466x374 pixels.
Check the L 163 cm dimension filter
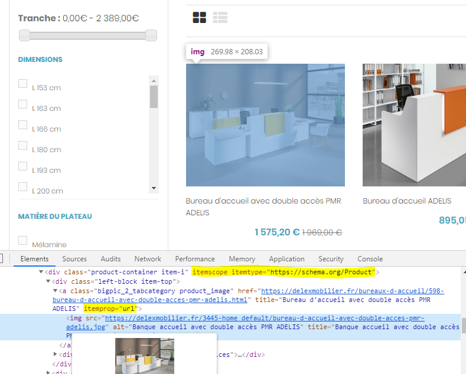click(x=23, y=104)
